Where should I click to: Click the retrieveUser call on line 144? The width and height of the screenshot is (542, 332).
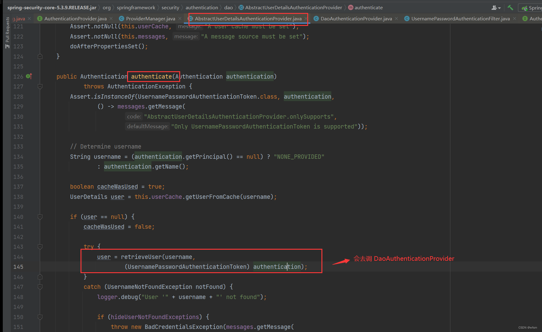[x=141, y=257]
